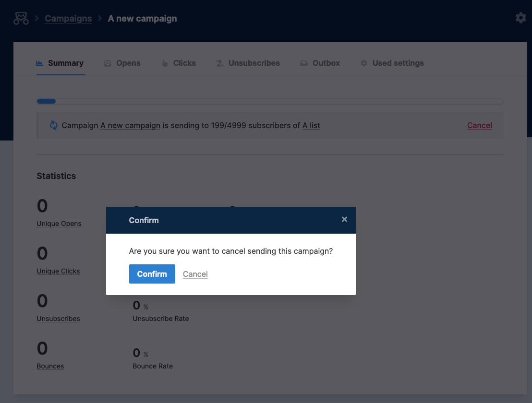This screenshot has height=403, width=532.
Task: Click the Opens tab envelope icon
Action: tap(108, 63)
